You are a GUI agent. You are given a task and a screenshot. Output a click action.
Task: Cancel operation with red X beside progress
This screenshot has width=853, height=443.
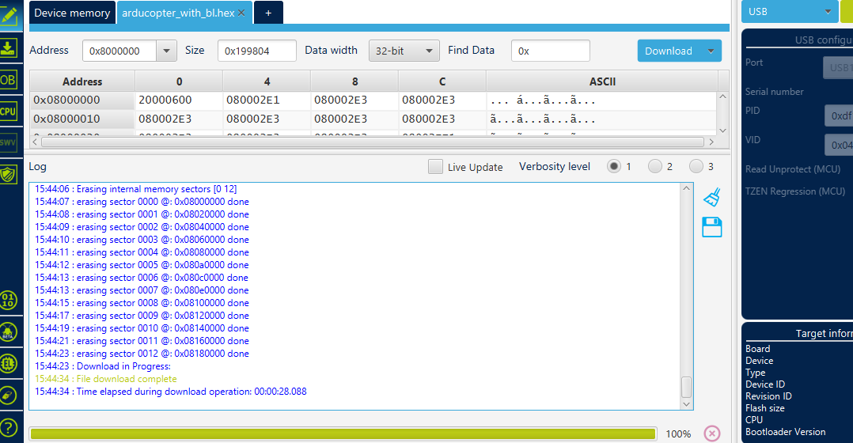(x=711, y=434)
